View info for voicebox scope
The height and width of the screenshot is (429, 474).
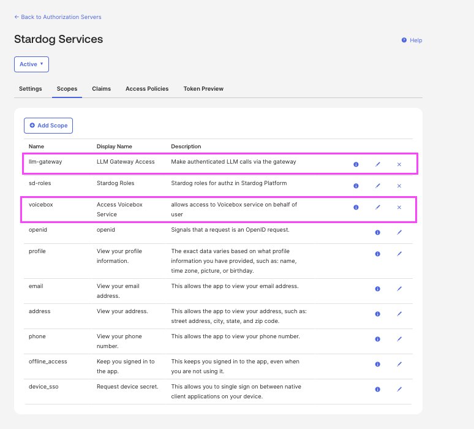356,207
